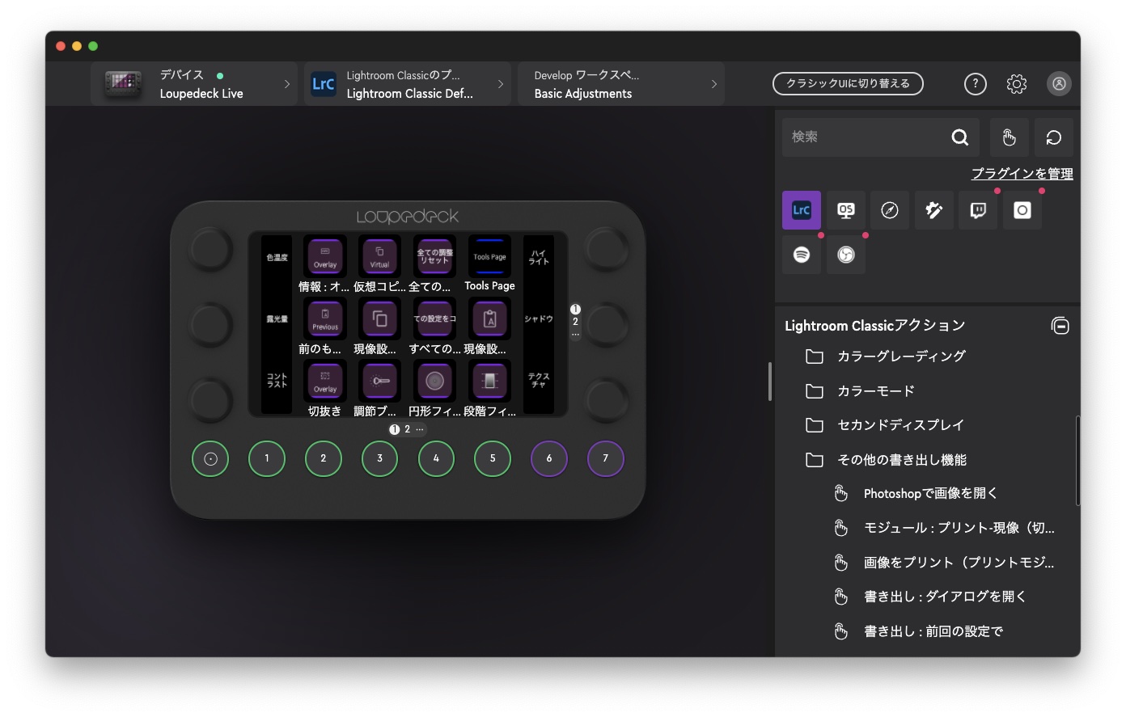Select the 色温度 dial slot
Image resolution: width=1126 pixels, height=717 pixels.
[277, 257]
